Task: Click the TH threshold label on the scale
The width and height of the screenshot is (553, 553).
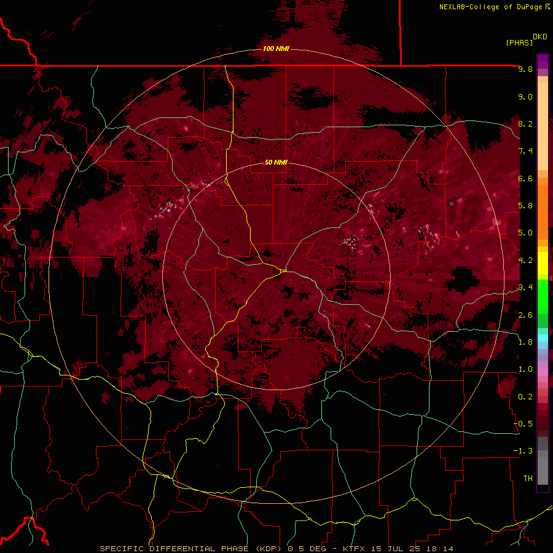Action: coord(528,479)
